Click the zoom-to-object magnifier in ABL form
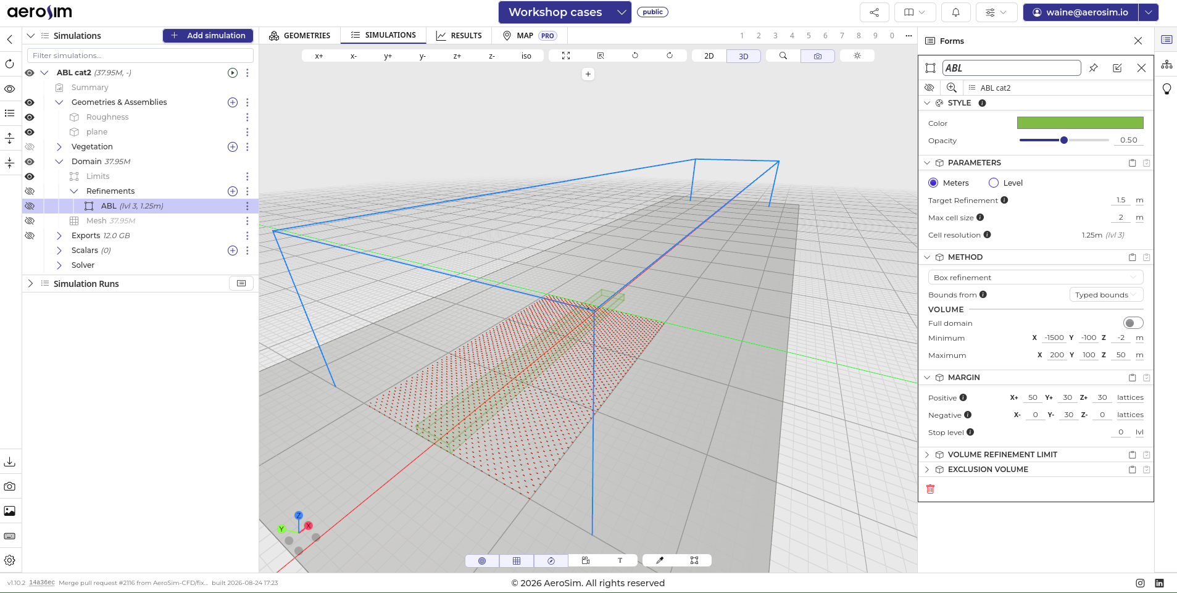Viewport: 1177px width, 593px height. 952,88
